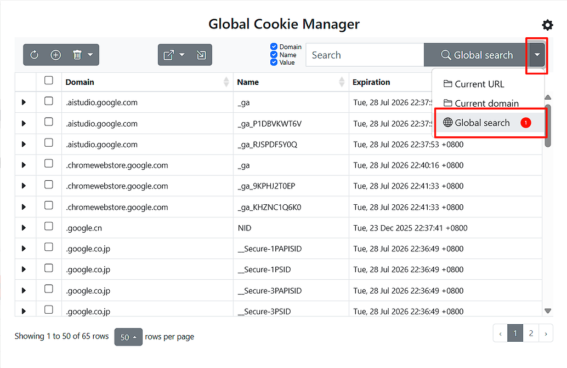The width and height of the screenshot is (567, 368).
Task: Go to pagination page 1
Action: pyautogui.click(x=515, y=333)
